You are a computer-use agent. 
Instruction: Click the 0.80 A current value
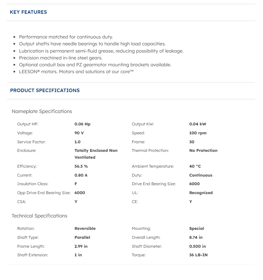click(x=81, y=175)
